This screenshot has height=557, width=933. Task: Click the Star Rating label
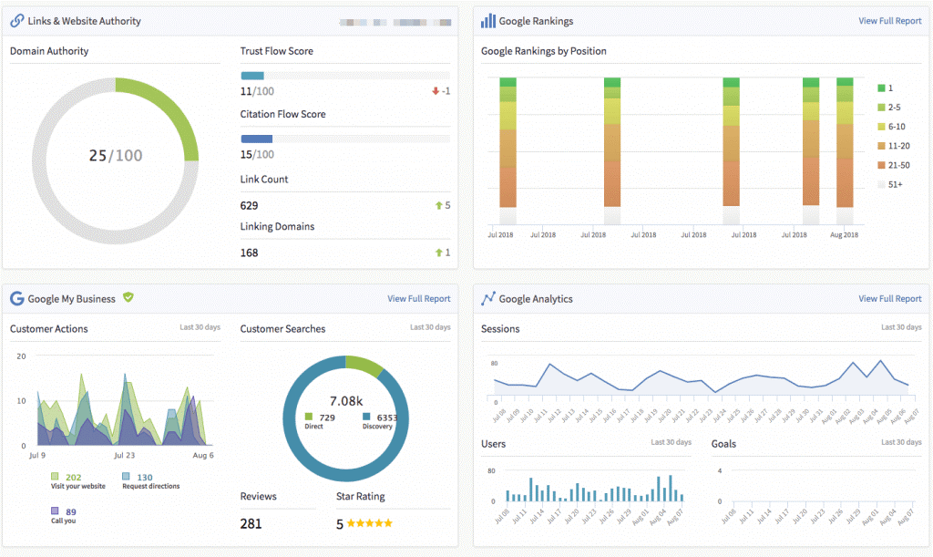361,496
